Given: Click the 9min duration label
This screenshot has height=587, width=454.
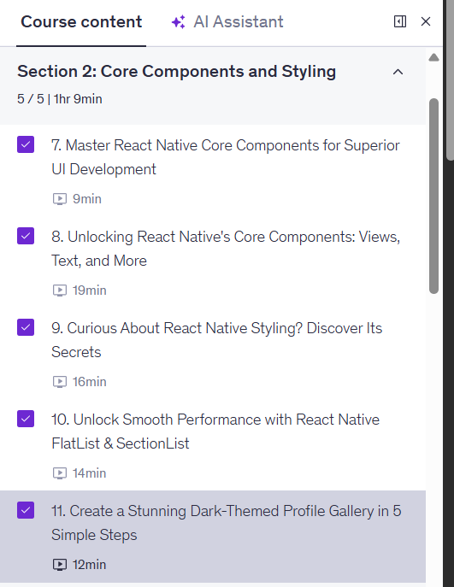Looking at the screenshot, I should click(87, 199).
